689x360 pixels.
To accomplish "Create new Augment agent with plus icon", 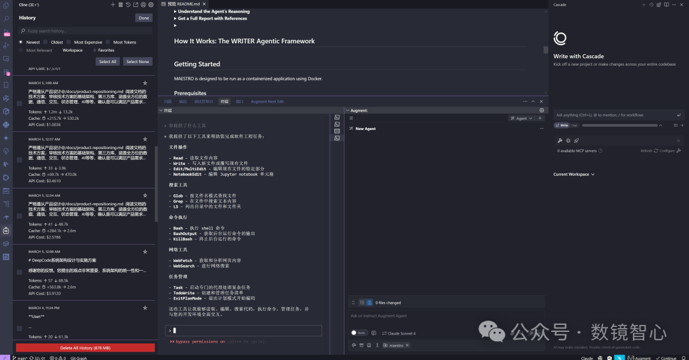I will tap(540, 118).
